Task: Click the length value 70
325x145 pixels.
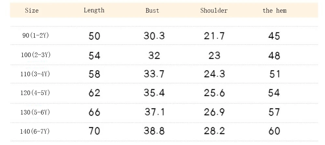Action: 94,131
